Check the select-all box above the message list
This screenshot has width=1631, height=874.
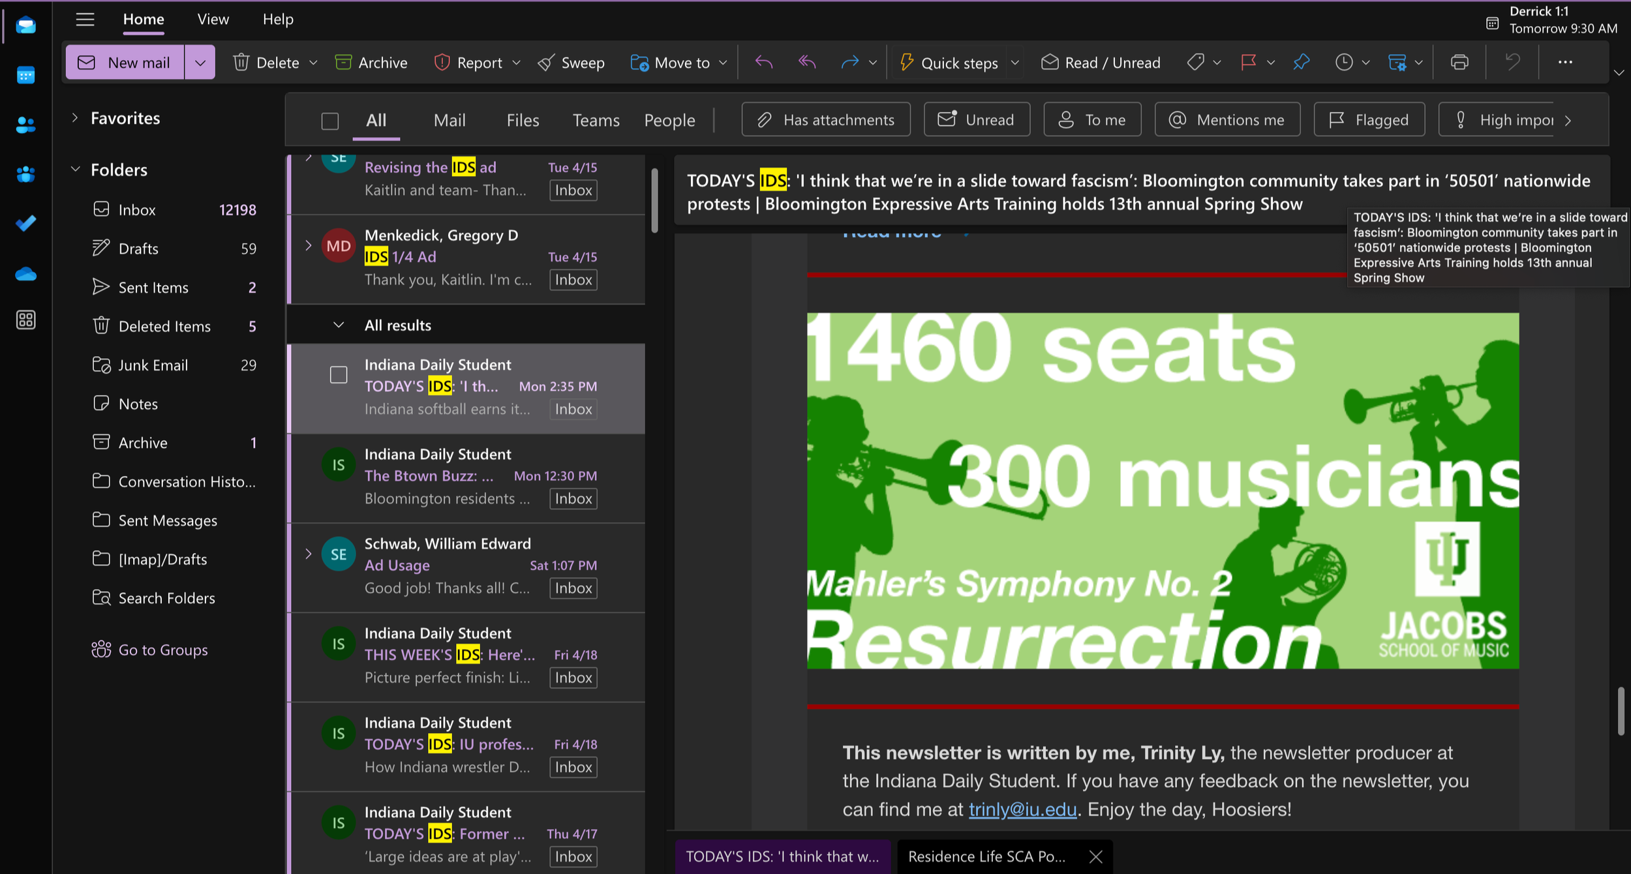coord(330,121)
